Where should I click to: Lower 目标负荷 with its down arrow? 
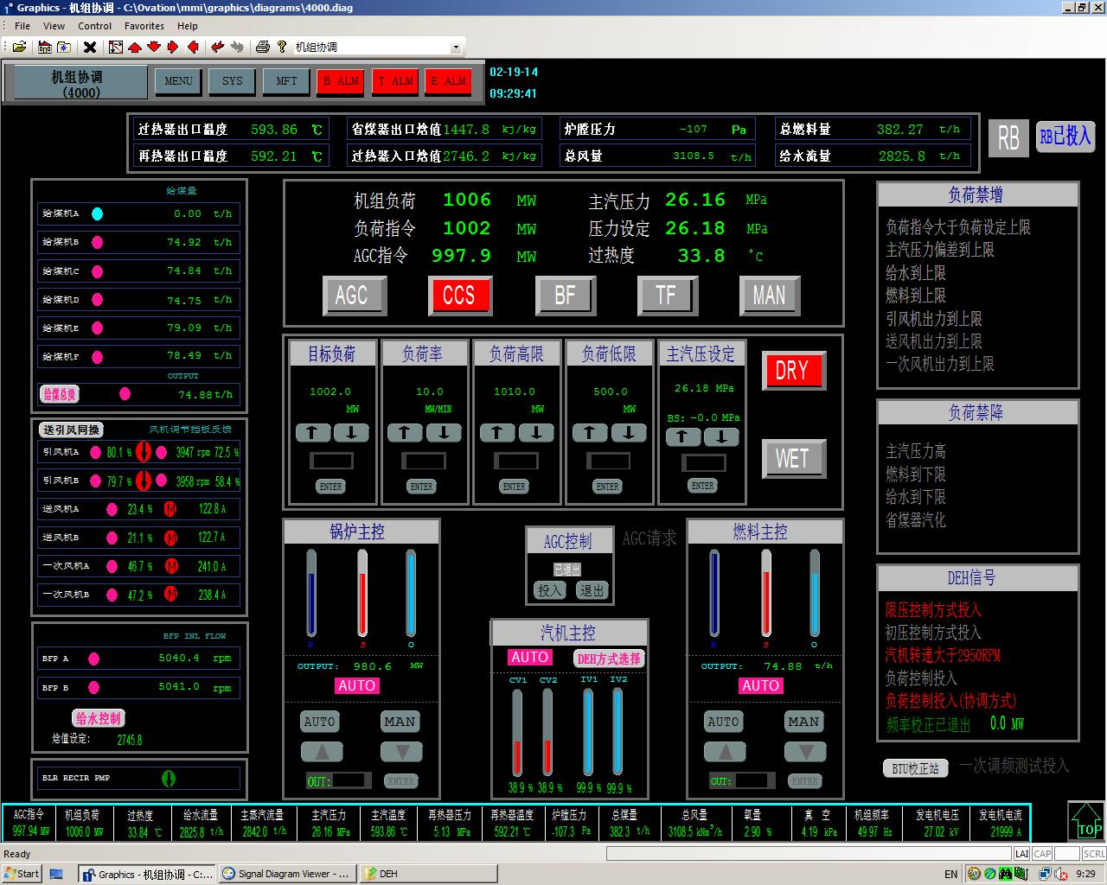tap(351, 432)
